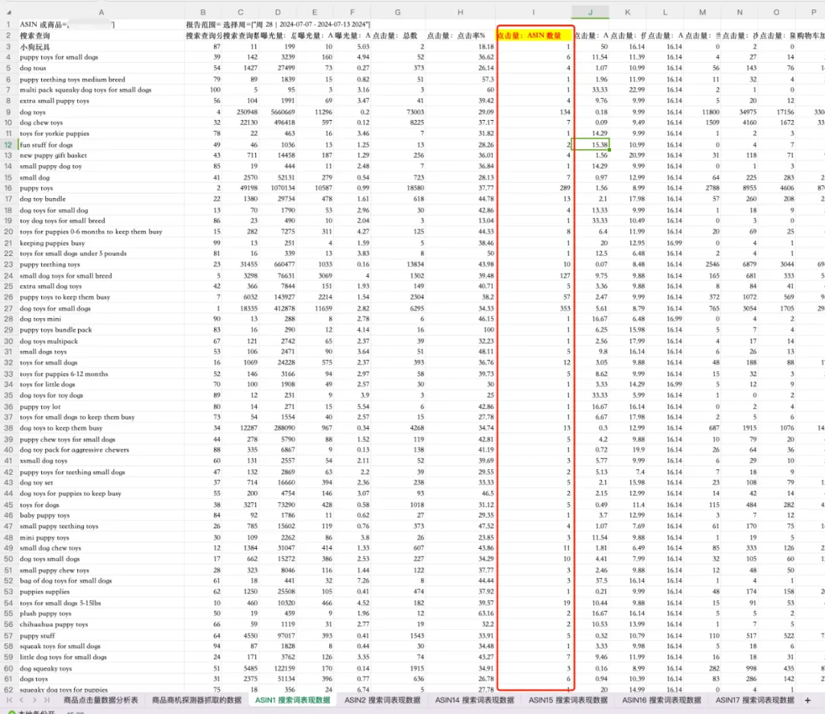Select column H header
The width and height of the screenshot is (825, 714).
[x=461, y=12]
